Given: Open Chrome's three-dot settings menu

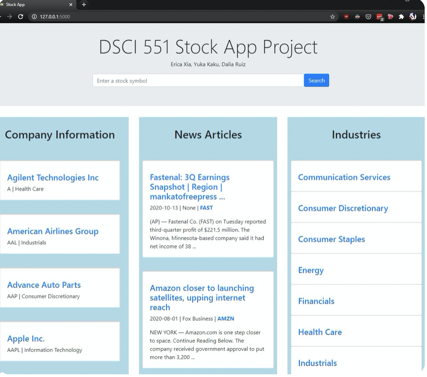Looking at the screenshot, I should point(424,16).
